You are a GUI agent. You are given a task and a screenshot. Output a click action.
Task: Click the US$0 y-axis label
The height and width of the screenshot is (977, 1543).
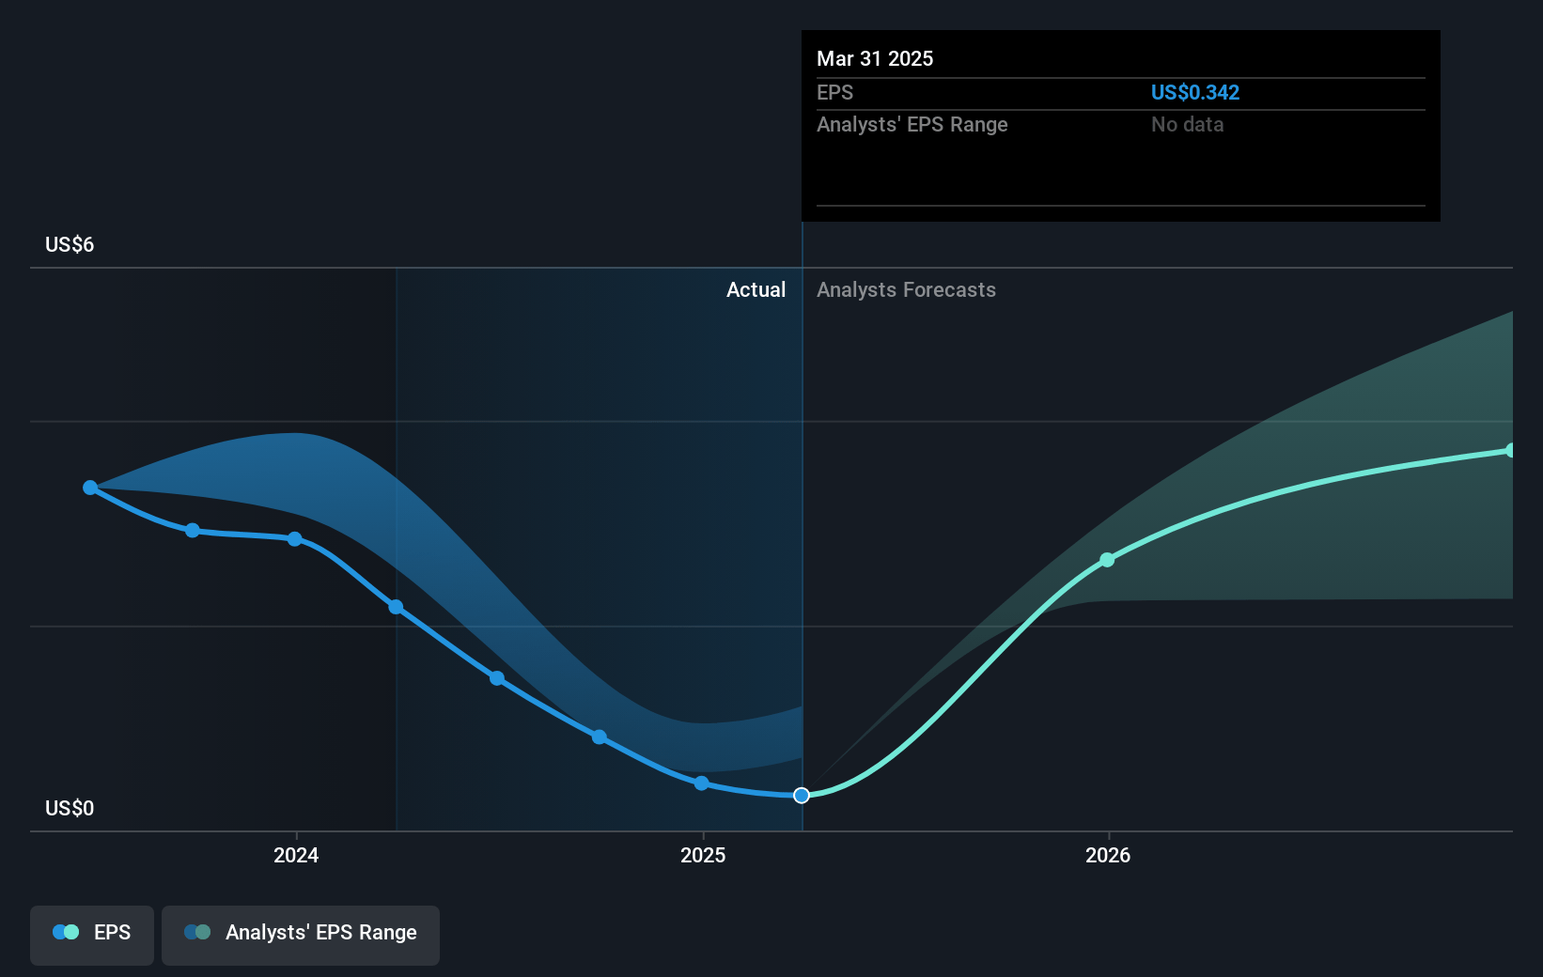(70, 808)
